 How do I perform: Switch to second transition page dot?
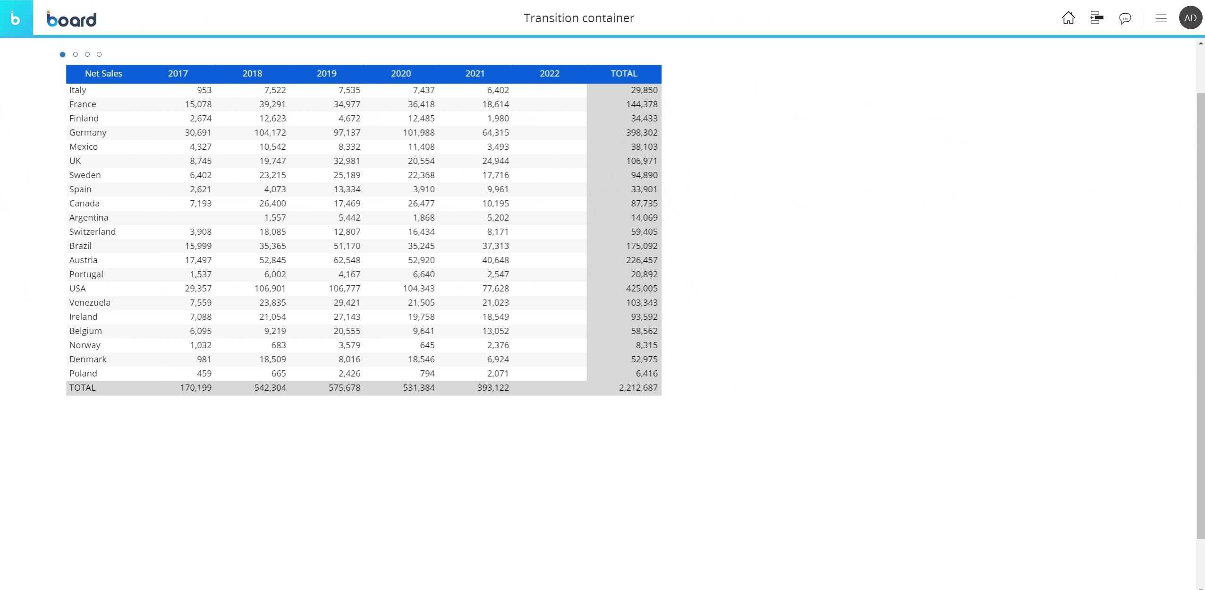tap(76, 54)
